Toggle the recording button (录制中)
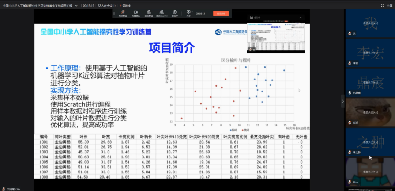395x191 pixels. [x=174, y=13]
